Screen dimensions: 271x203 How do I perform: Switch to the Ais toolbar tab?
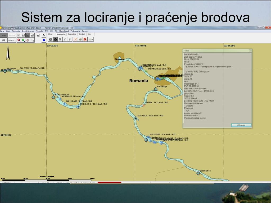tap(89, 34)
